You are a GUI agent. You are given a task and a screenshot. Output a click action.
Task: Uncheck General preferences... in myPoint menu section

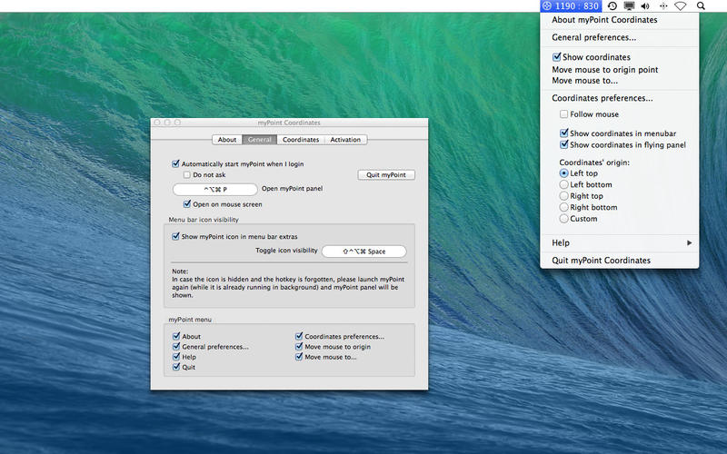(x=176, y=347)
